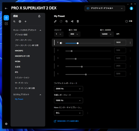Open the user account avatar
This screenshot has height=131, width=139.
(131, 8)
